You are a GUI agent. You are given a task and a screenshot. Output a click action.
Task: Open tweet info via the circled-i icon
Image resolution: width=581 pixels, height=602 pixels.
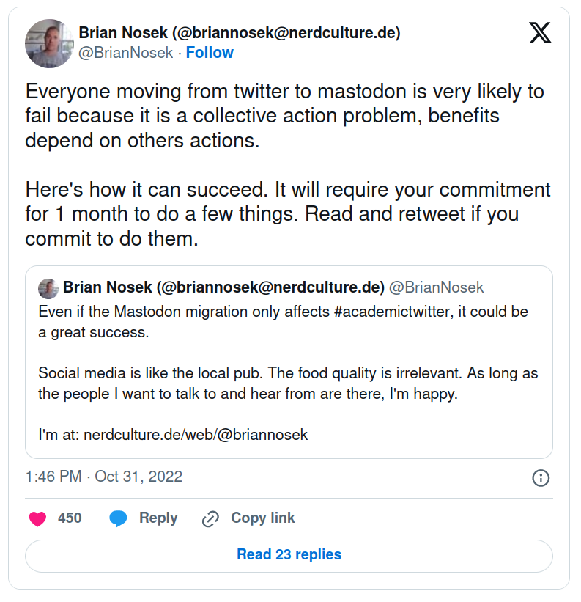tap(541, 477)
